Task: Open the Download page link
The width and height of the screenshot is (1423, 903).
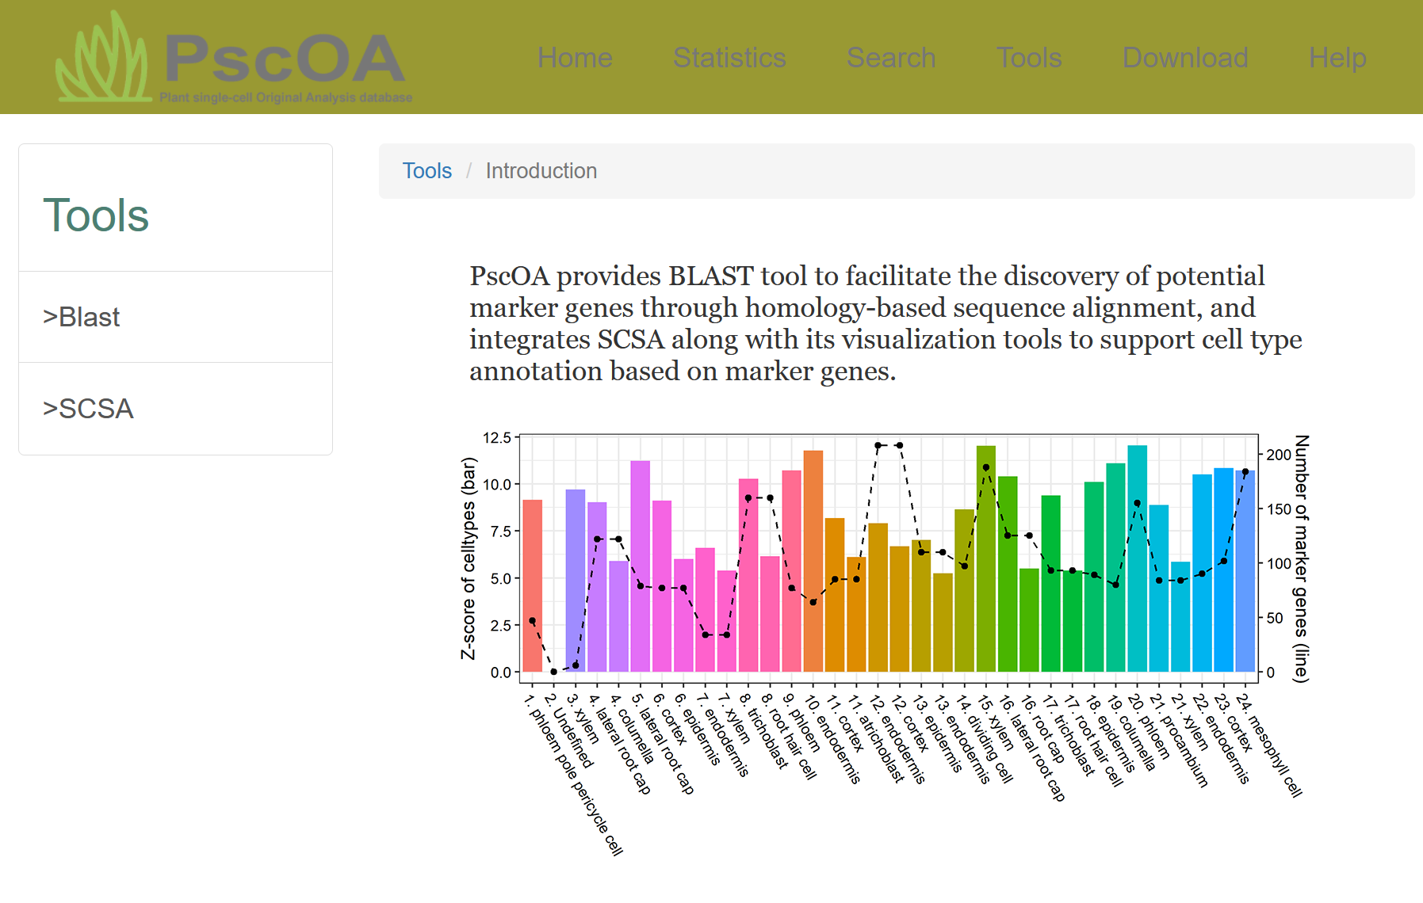Action: click(1184, 58)
